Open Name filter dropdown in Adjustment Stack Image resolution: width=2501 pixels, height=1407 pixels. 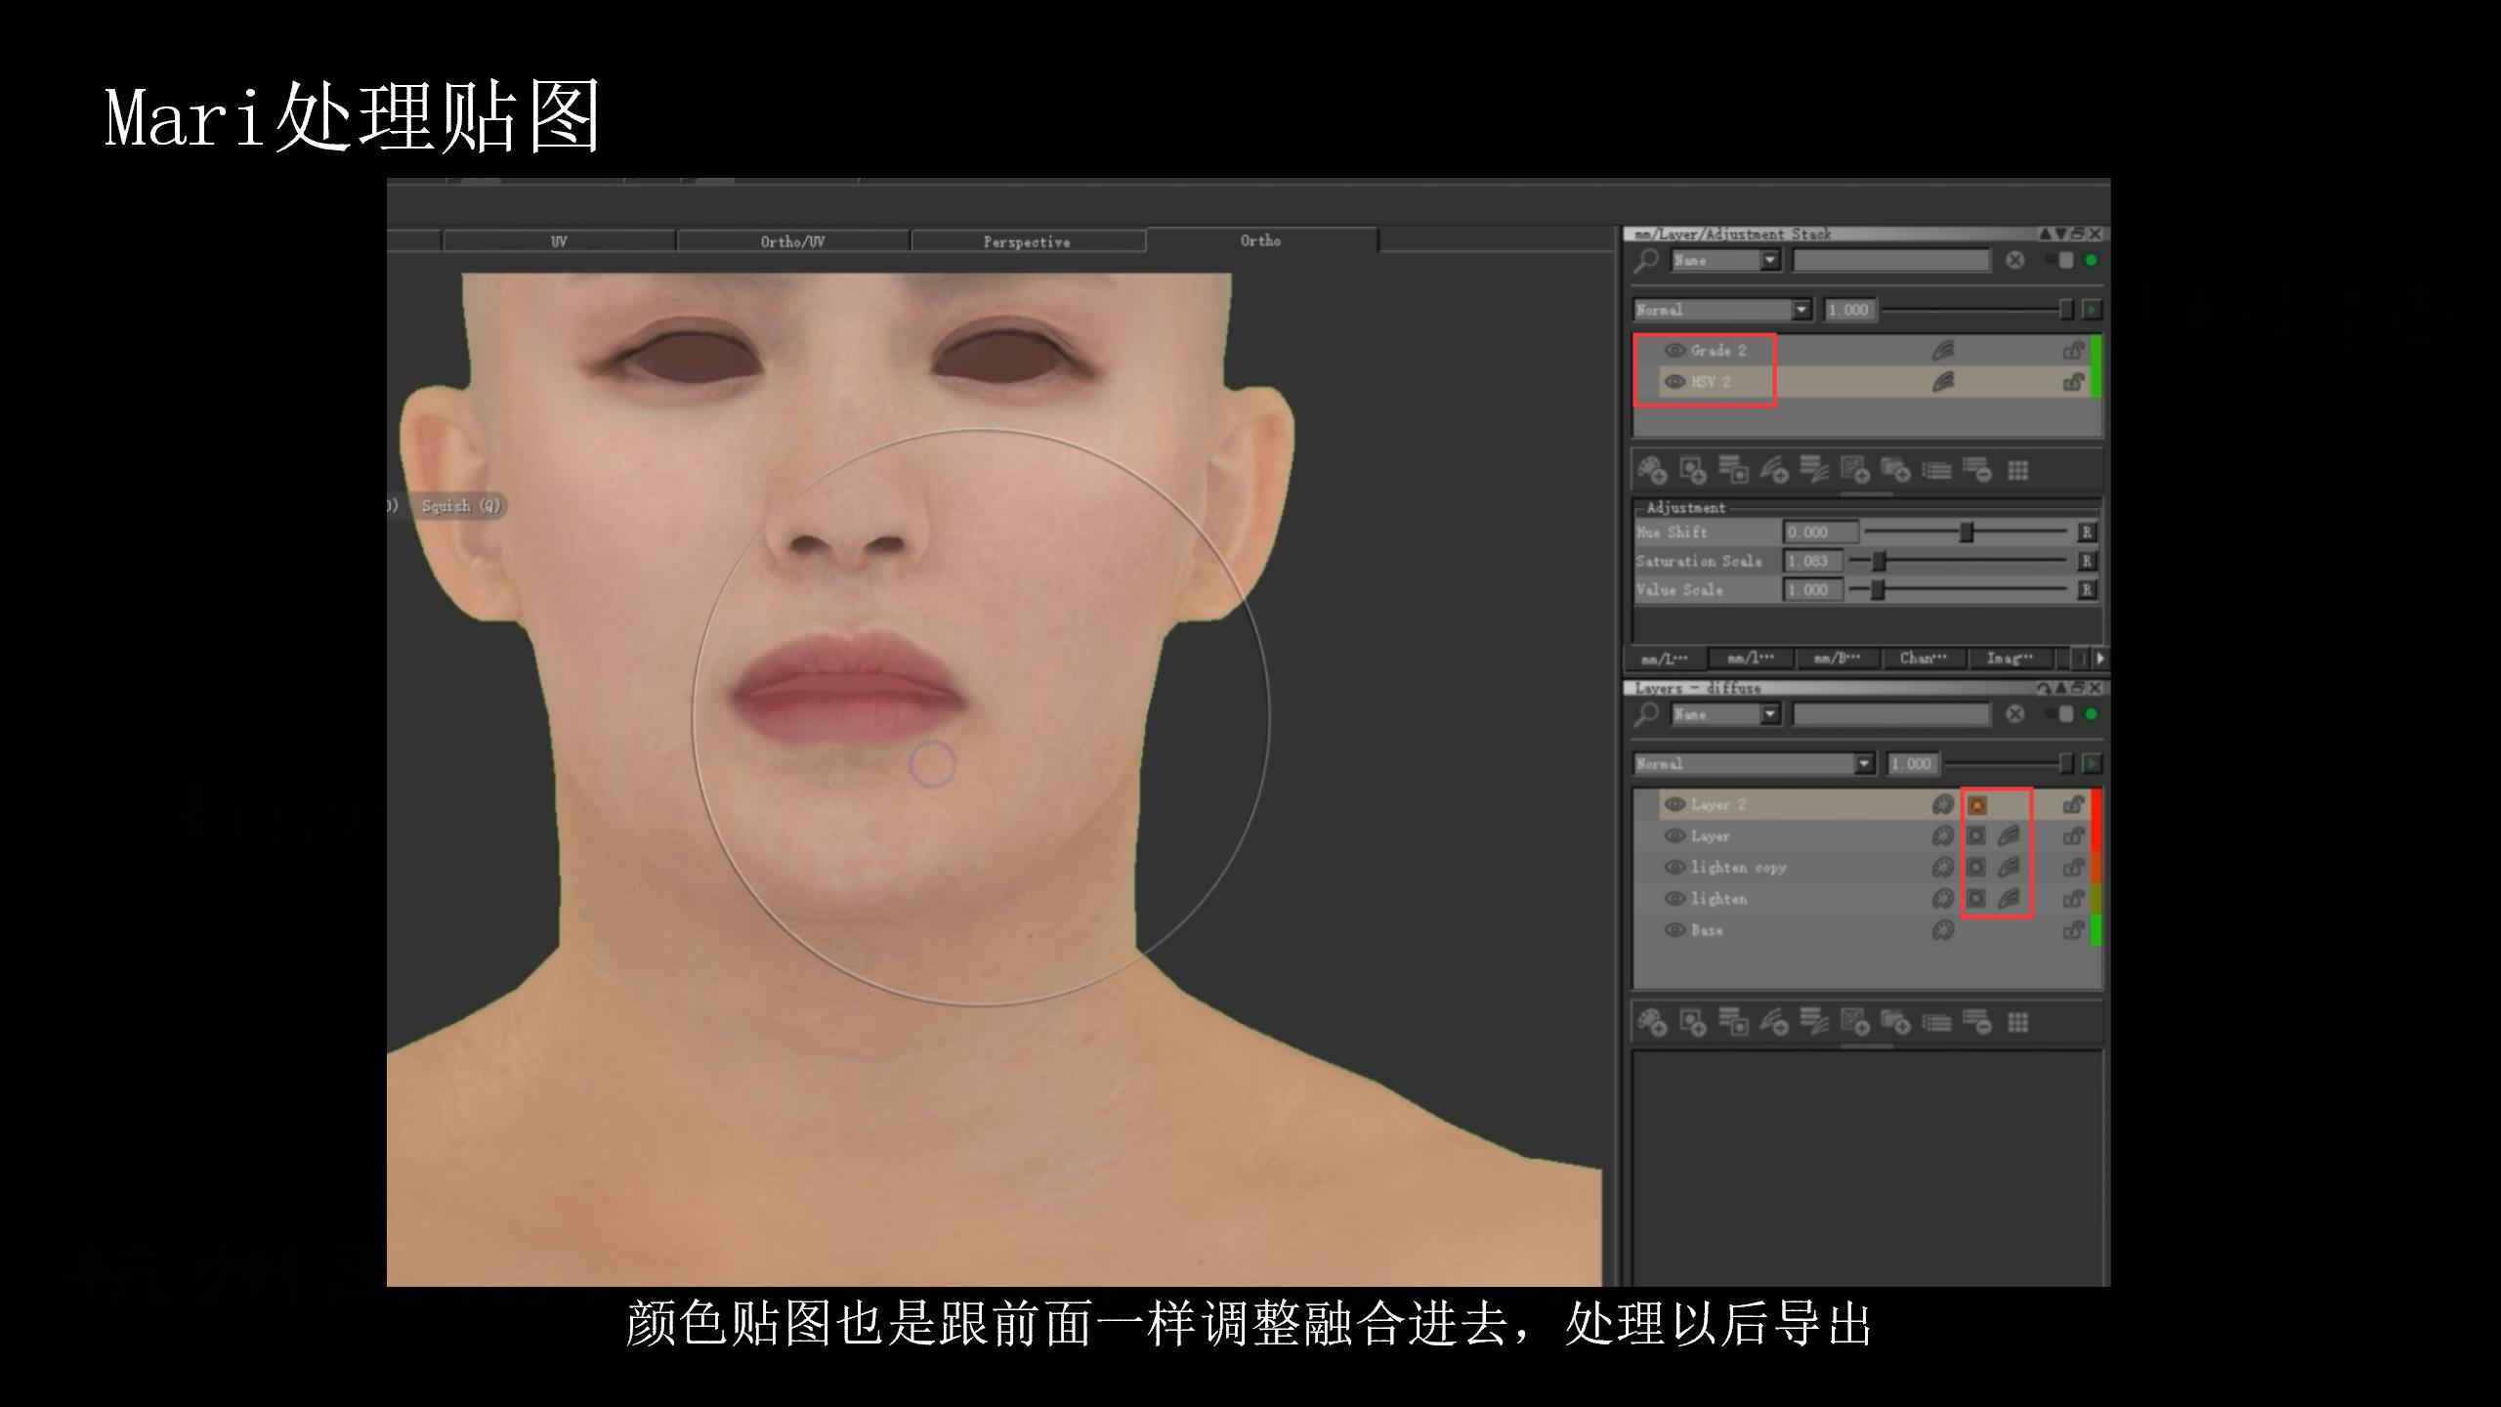[1726, 260]
